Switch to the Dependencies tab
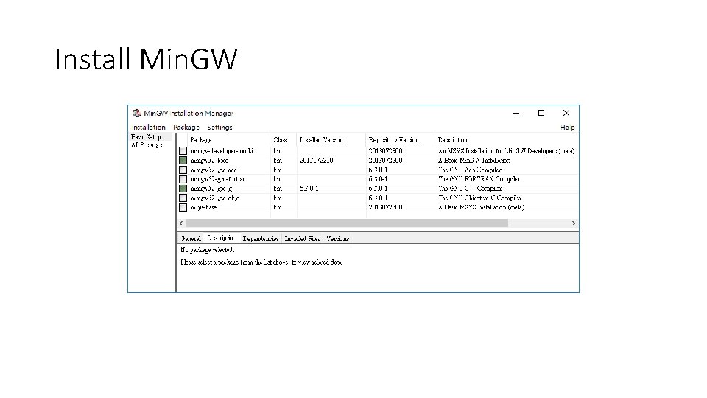Image resolution: width=707 pixels, height=398 pixels. tap(260, 239)
